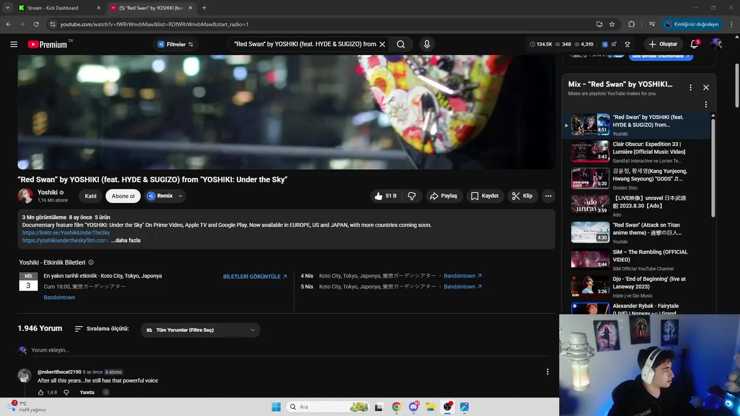Click the Remix button
740x416 pixels.
pyautogui.click(x=160, y=196)
